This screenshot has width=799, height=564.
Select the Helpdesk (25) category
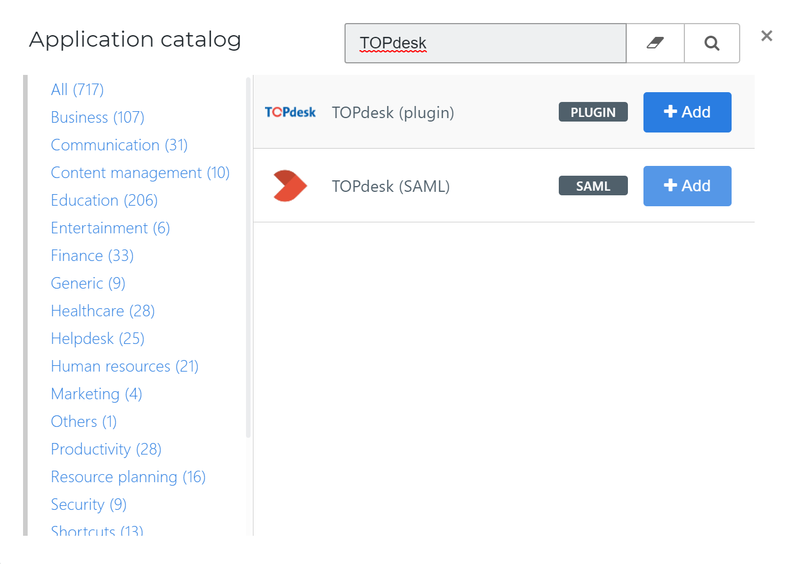click(97, 339)
